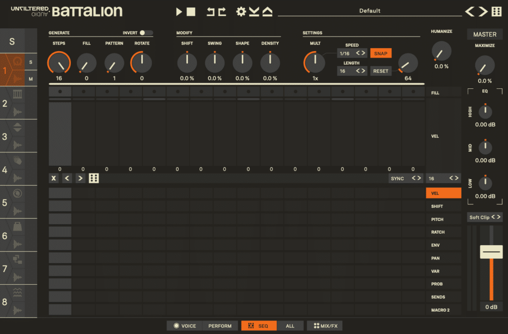Stop playback with the square stop icon
This screenshot has height=334, width=508.
pyautogui.click(x=191, y=11)
